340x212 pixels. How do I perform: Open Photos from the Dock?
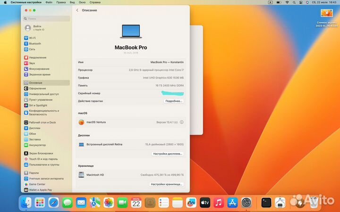(x=109, y=203)
